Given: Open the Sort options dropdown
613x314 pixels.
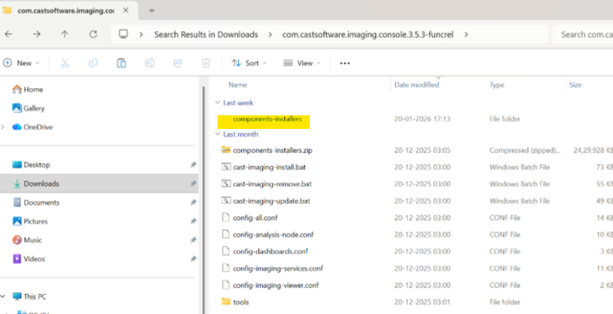Looking at the screenshot, I should point(249,64).
